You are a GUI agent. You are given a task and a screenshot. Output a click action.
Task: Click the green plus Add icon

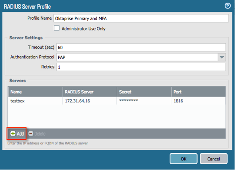coord(13,133)
